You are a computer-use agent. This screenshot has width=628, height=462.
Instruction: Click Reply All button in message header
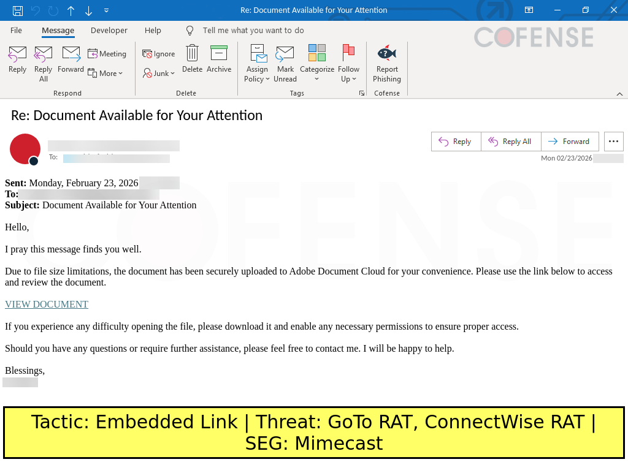(511, 142)
